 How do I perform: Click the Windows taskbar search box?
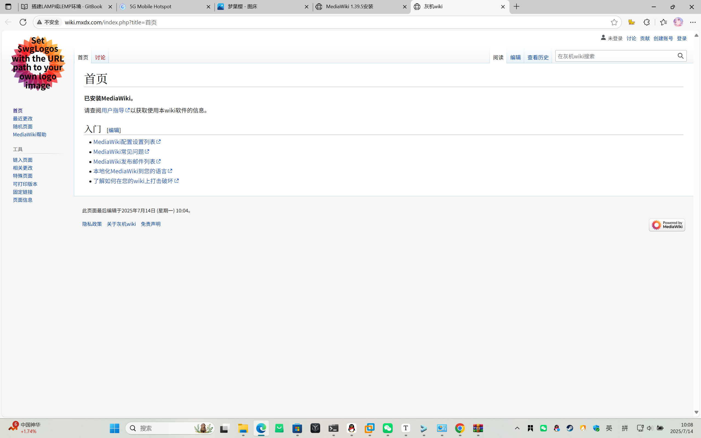(170, 428)
